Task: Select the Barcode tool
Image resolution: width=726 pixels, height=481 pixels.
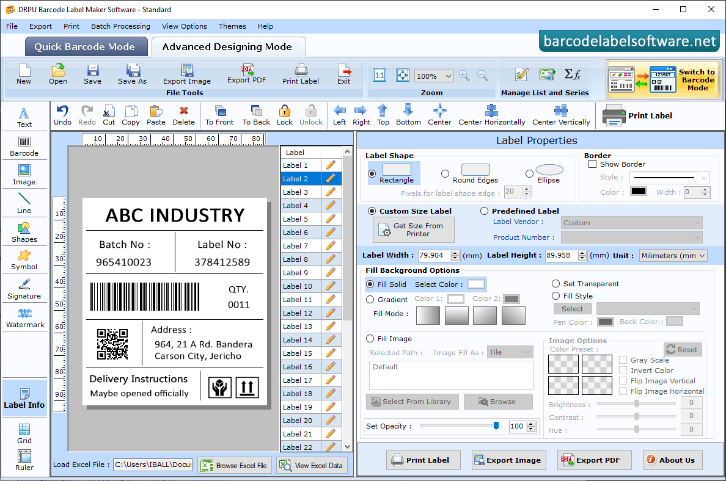Action: pos(24,146)
